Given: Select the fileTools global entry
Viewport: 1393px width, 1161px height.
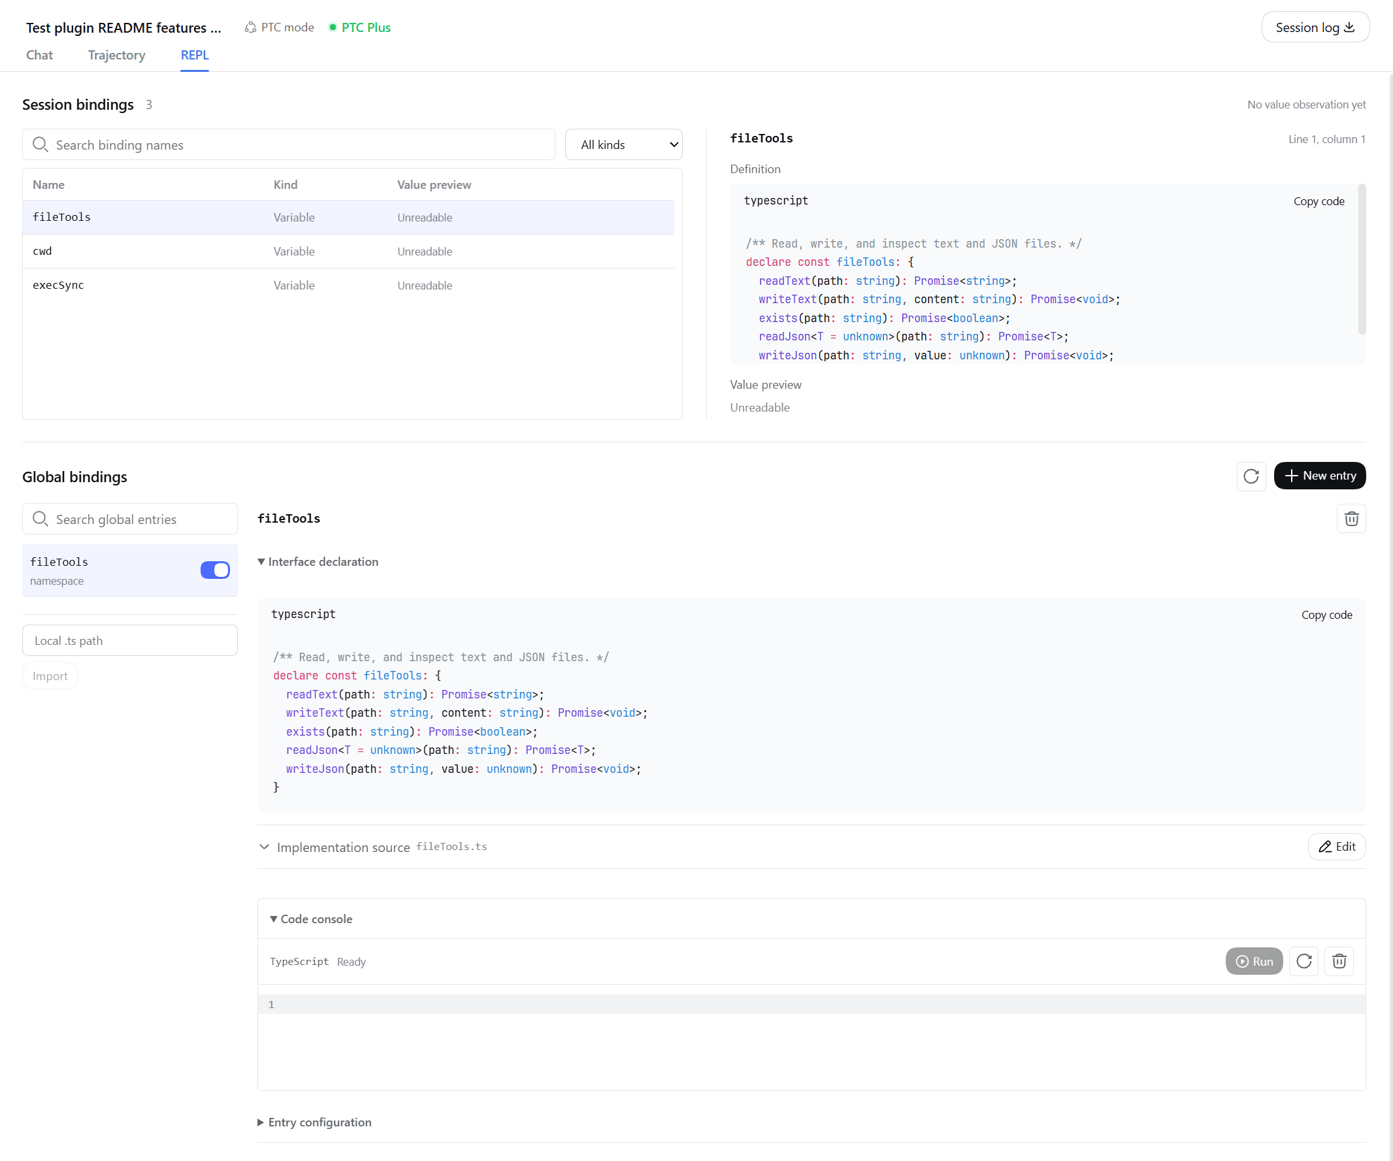Looking at the screenshot, I should point(130,570).
